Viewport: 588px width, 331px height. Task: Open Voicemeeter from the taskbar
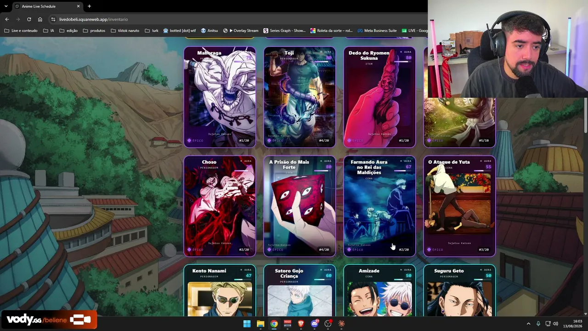tap(288, 324)
